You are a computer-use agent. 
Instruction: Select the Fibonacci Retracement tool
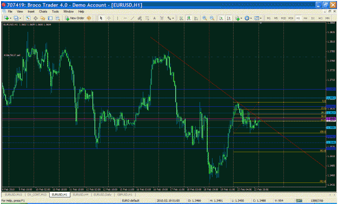(x=147, y=18)
